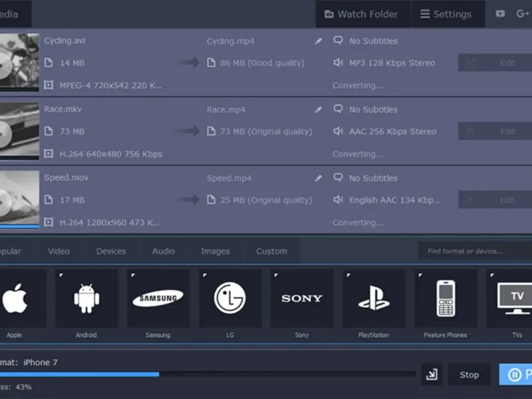532x399 pixels.
Task: Click the YouTube icon in top bar
Action: (x=500, y=13)
